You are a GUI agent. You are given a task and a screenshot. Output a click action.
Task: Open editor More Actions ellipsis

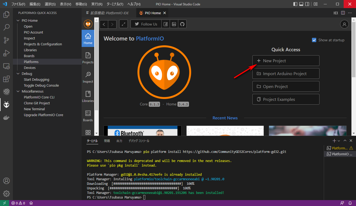(x=350, y=13)
